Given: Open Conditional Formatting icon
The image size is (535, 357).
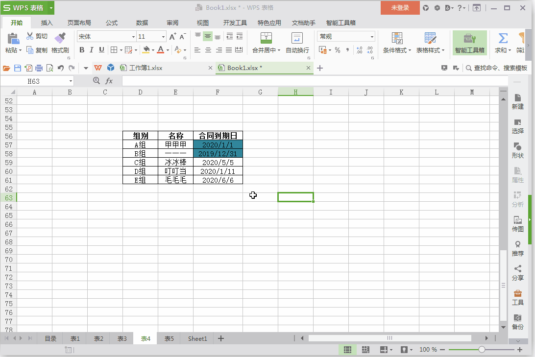Looking at the screenshot, I should pyautogui.click(x=397, y=38).
